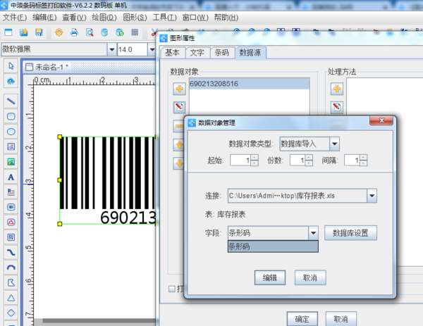This screenshot has height=326, width=423.
Task: Click the grid display toolbar icon
Action: point(135,32)
